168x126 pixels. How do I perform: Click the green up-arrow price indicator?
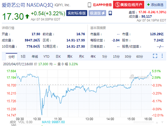tap(27, 16)
